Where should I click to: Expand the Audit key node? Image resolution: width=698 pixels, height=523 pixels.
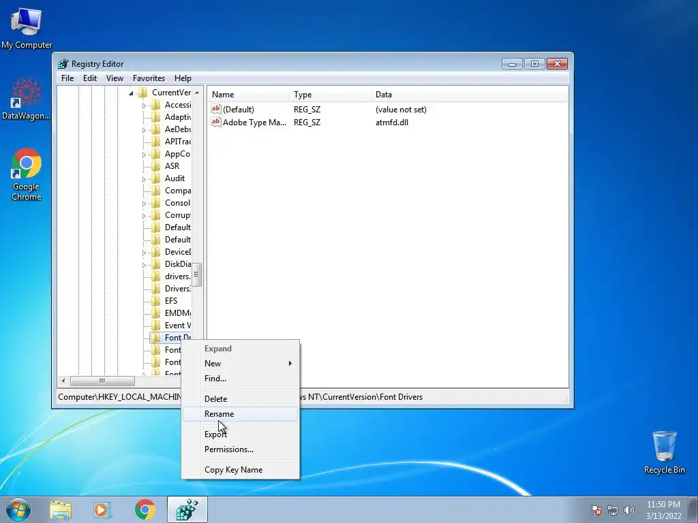click(x=144, y=179)
